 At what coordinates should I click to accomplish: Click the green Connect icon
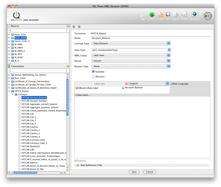(152, 14)
